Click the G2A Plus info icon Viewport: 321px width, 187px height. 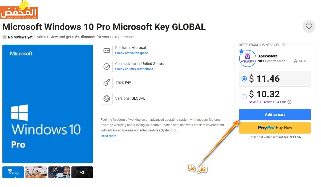289,102
